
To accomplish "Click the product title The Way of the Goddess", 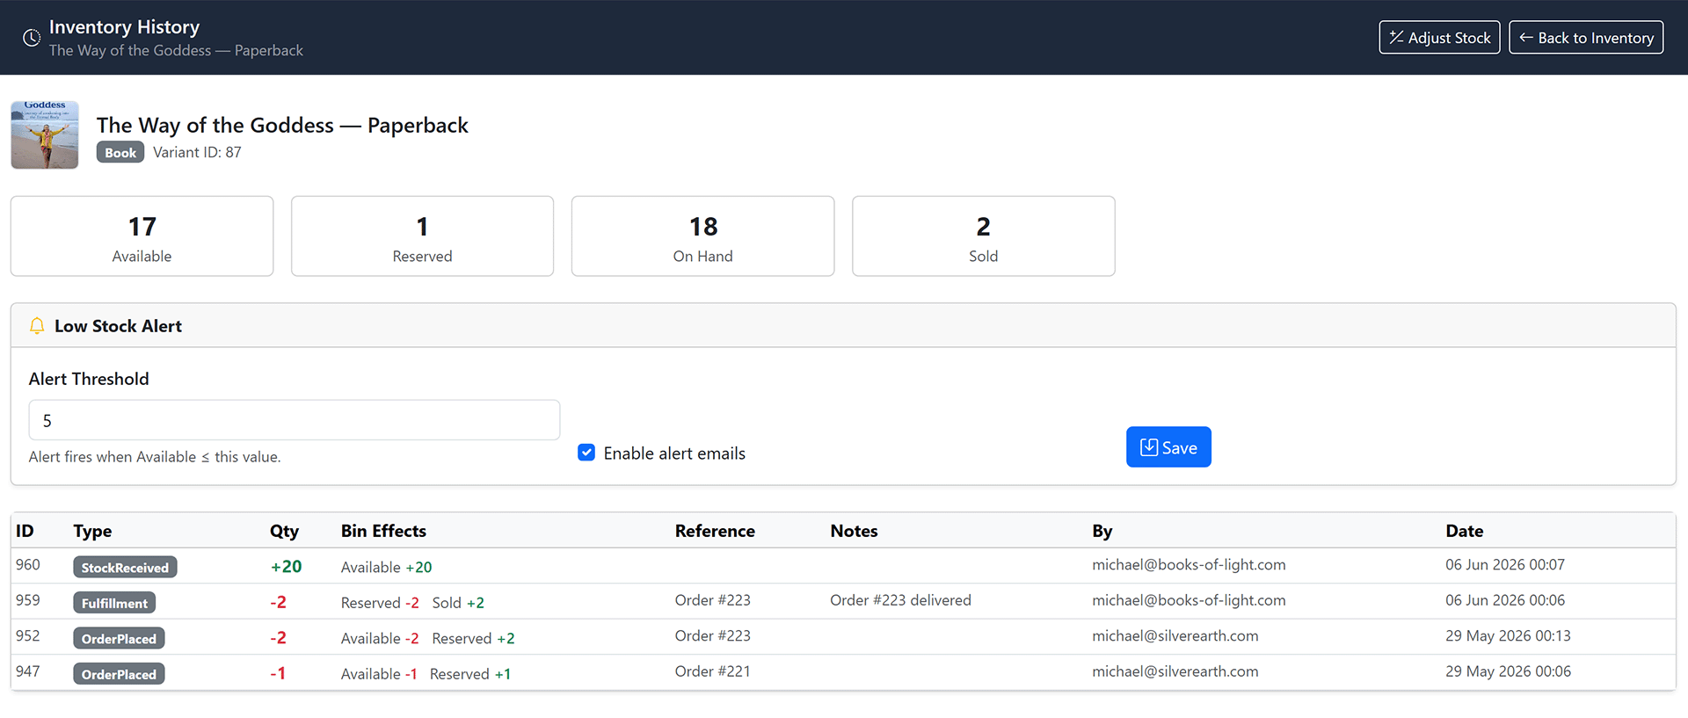I will [282, 125].
